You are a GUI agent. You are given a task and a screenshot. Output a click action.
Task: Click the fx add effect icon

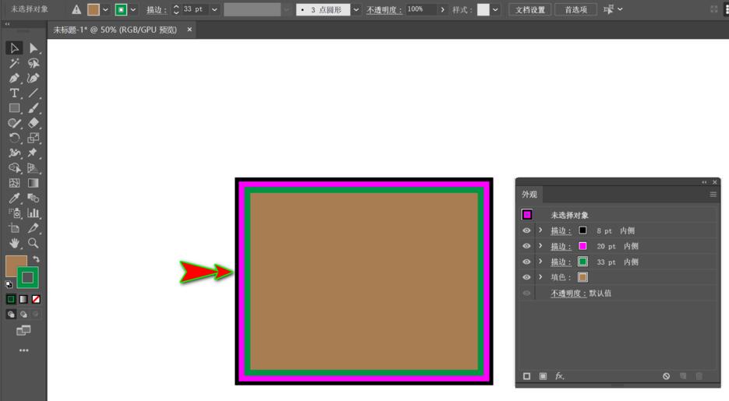click(x=559, y=376)
